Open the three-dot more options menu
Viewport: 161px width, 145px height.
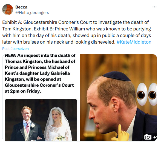[x=154, y=7]
